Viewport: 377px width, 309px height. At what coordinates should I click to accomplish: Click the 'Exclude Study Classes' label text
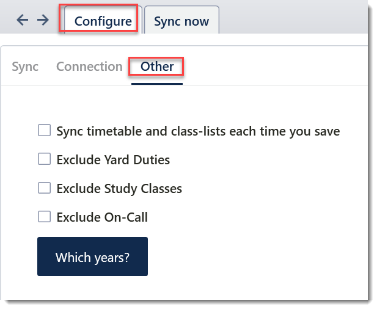(119, 188)
